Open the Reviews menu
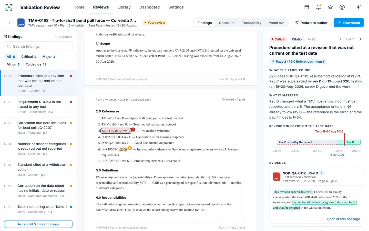The height and width of the screenshot is (231, 369). [x=101, y=7]
